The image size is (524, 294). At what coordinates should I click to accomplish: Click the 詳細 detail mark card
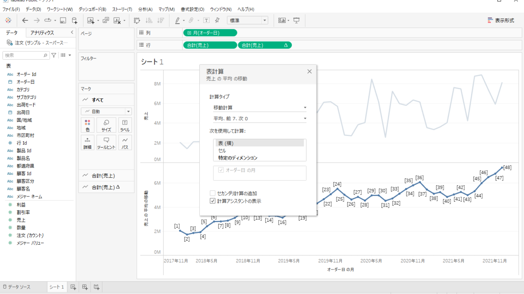[88, 143]
